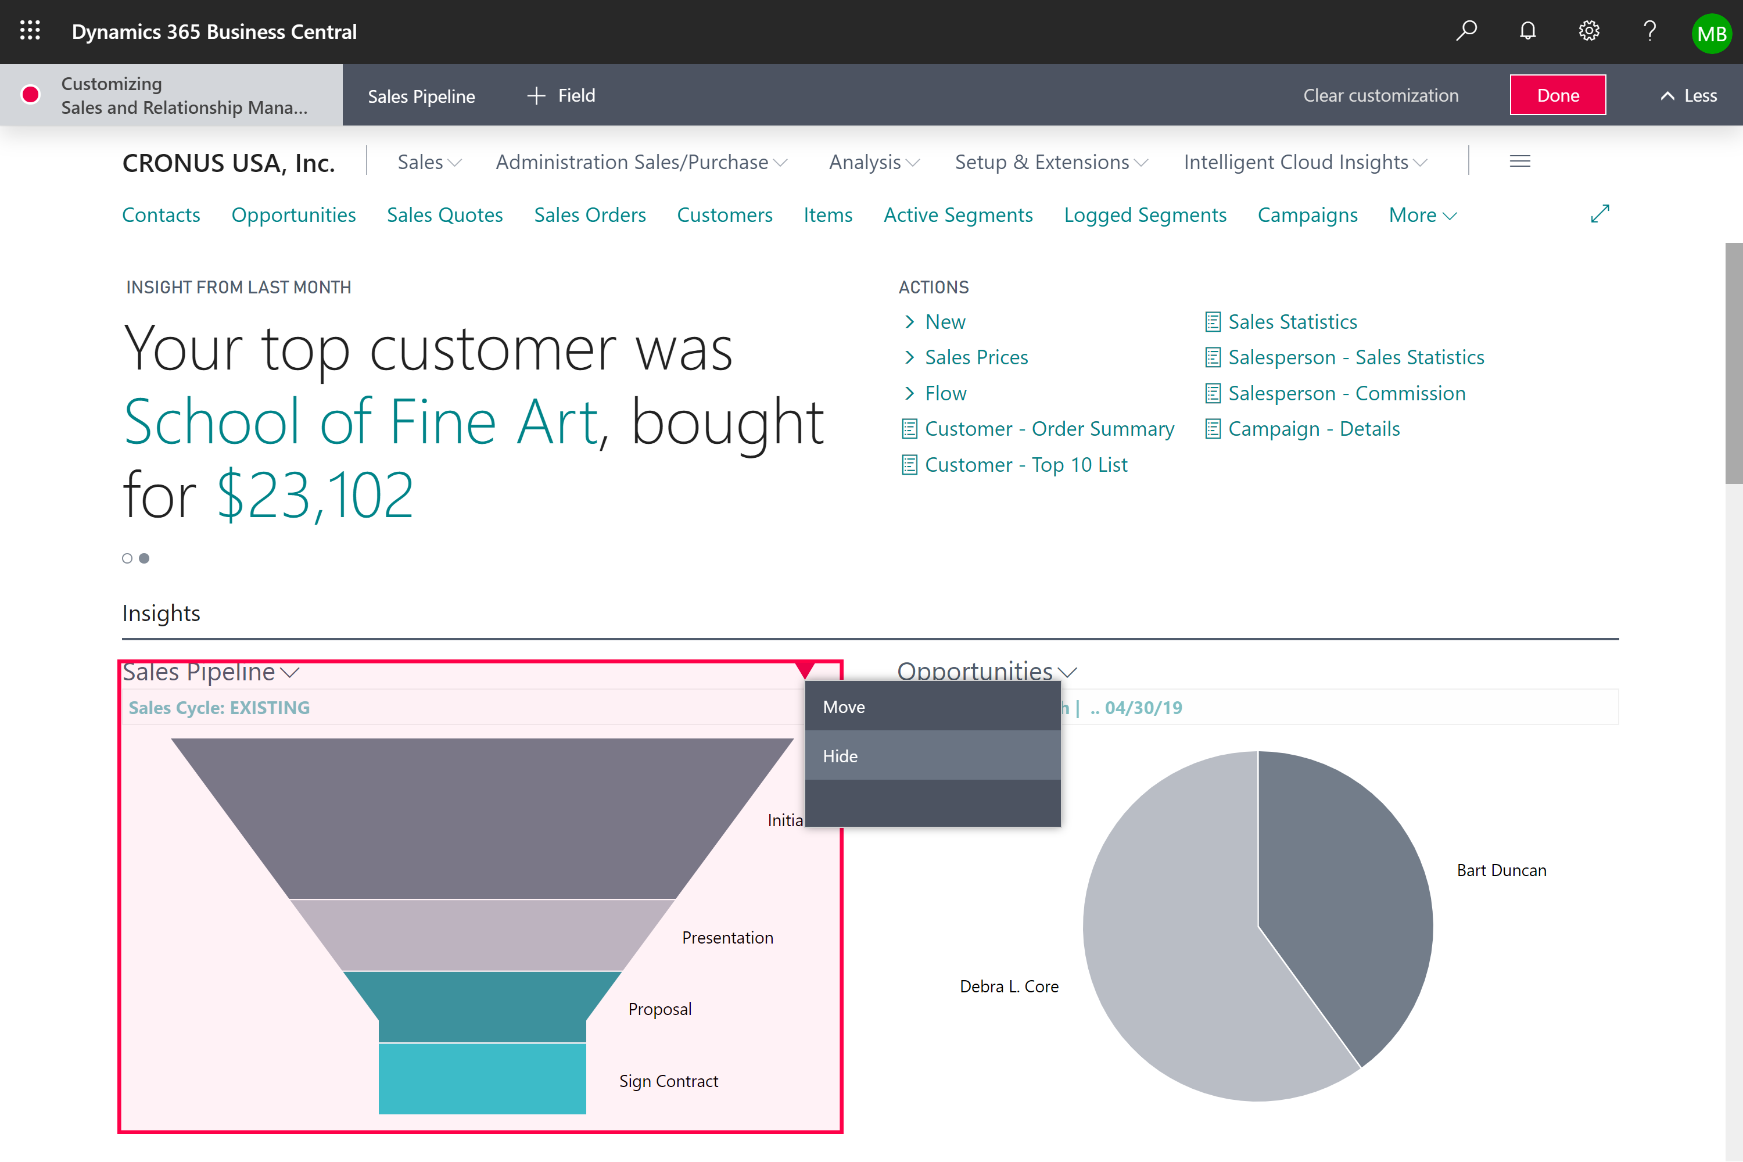Click Clear customization
The image size is (1743, 1162).
(1380, 96)
